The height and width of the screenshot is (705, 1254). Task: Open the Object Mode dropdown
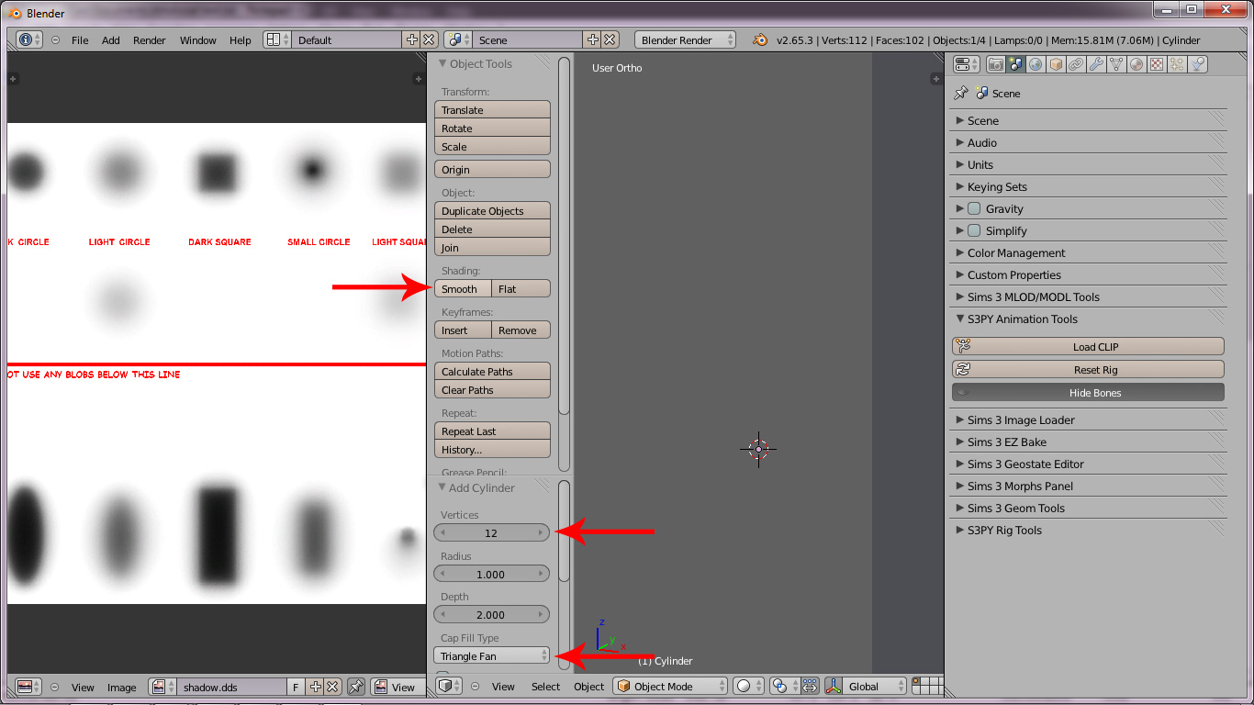[x=669, y=687]
